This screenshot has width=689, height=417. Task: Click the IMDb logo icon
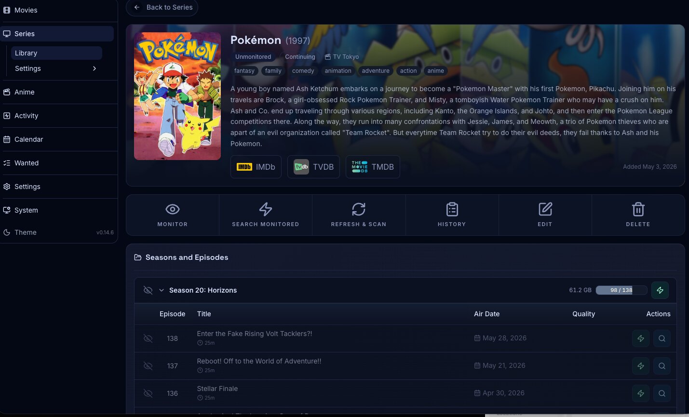pyautogui.click(x=244, y=167)
